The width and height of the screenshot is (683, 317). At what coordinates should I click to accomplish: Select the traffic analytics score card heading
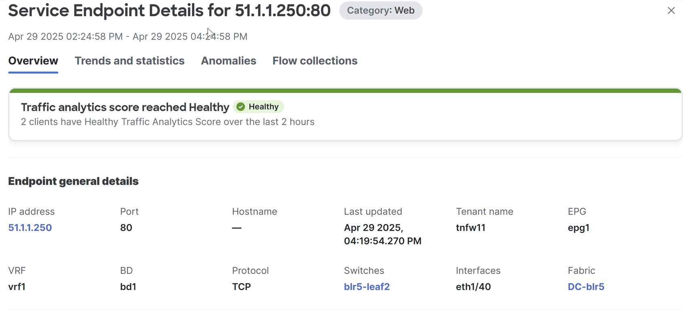(125, 107)
